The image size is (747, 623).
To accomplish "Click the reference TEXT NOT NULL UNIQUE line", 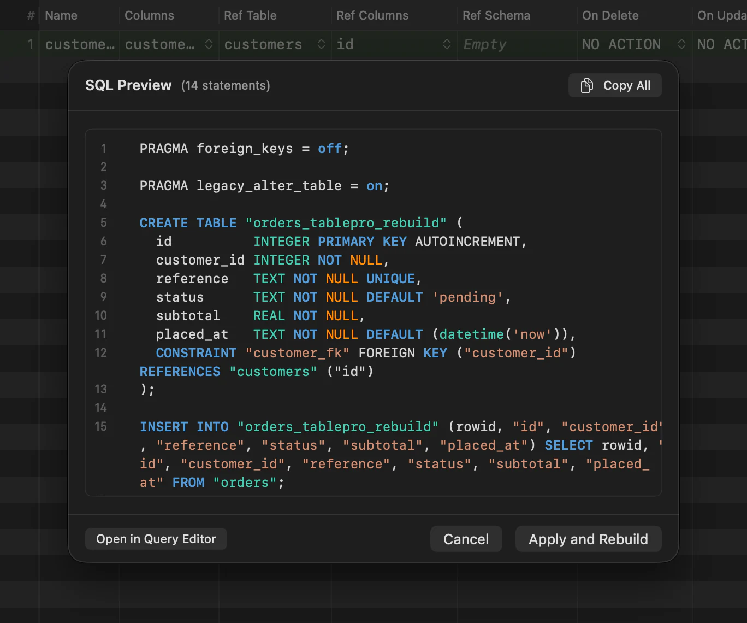I will (289, 279).
